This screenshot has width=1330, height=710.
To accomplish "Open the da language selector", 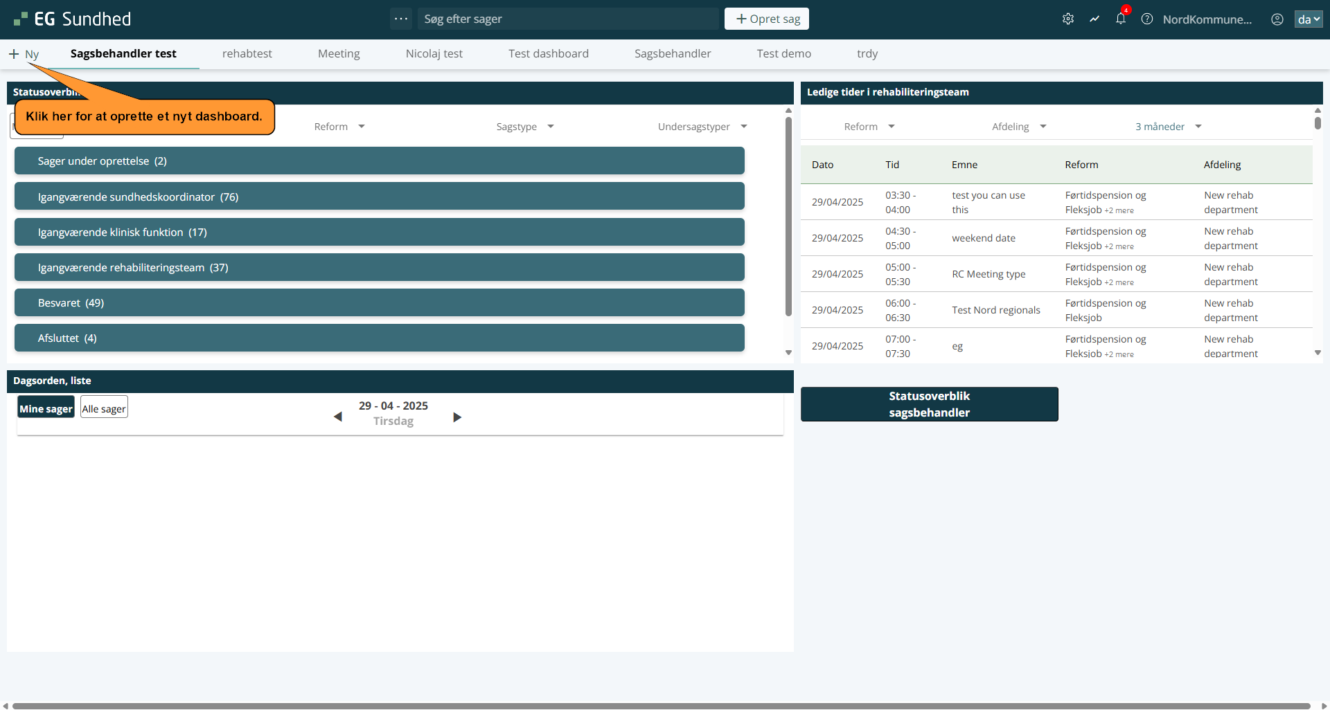I will coord(1308,19).
